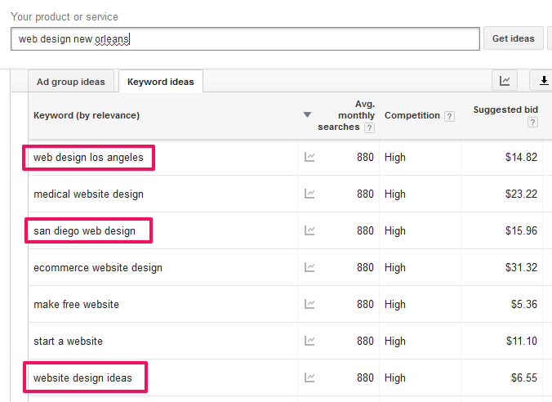Select keyword san diego web design
This screenshot has width=552, height=402.
coord(84,230)
